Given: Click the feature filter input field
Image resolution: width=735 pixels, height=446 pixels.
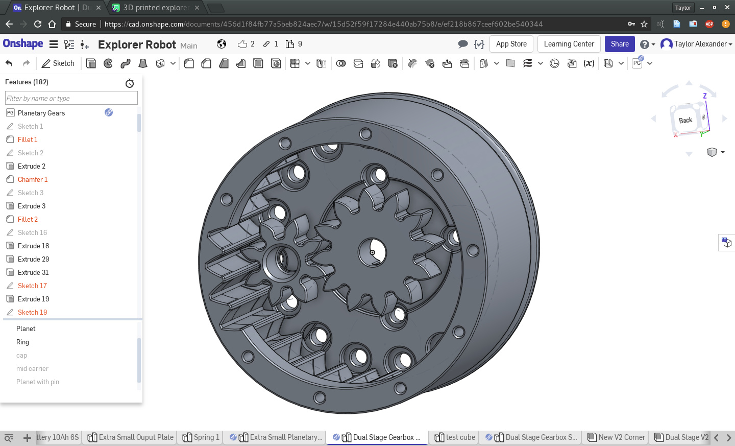Looking at the screenshot, I should click(x=71, y=98).
